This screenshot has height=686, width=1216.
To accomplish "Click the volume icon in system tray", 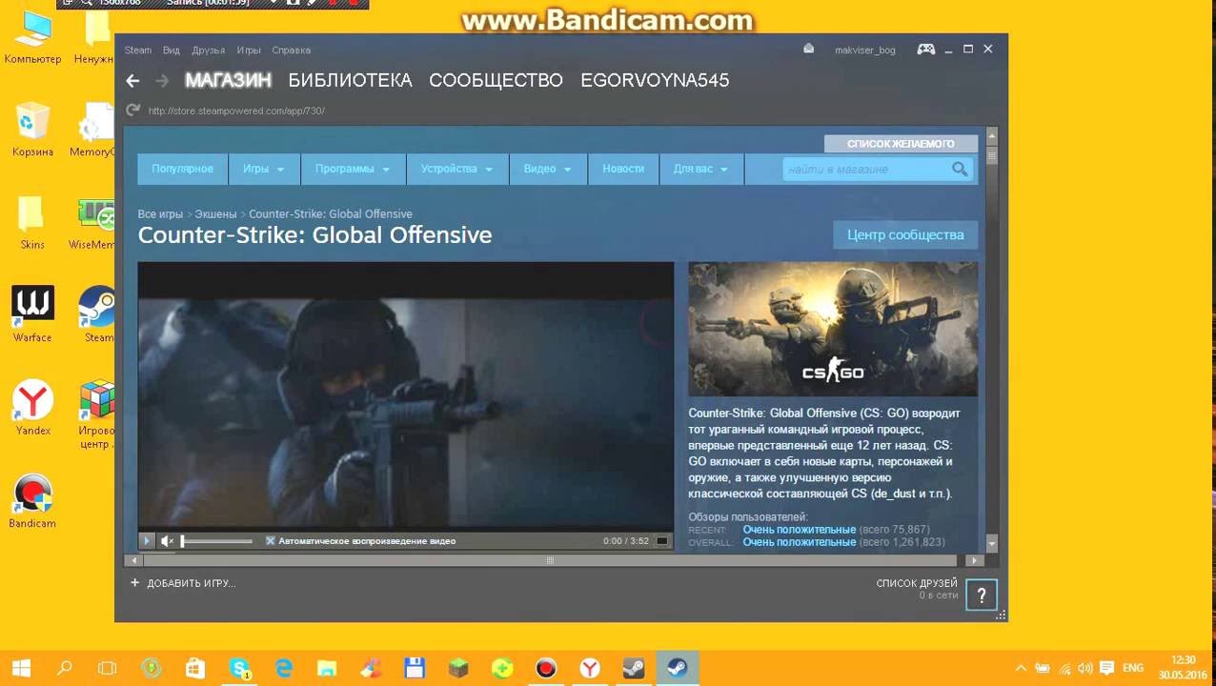I will tap(1086, 668).
